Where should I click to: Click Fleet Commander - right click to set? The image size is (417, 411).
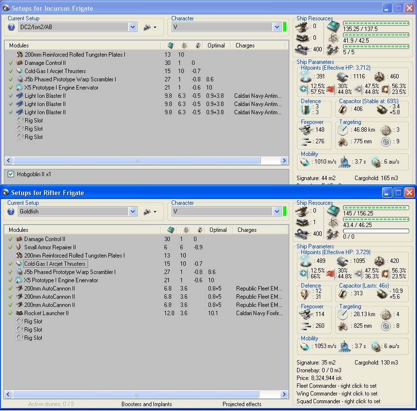[336, 386]
